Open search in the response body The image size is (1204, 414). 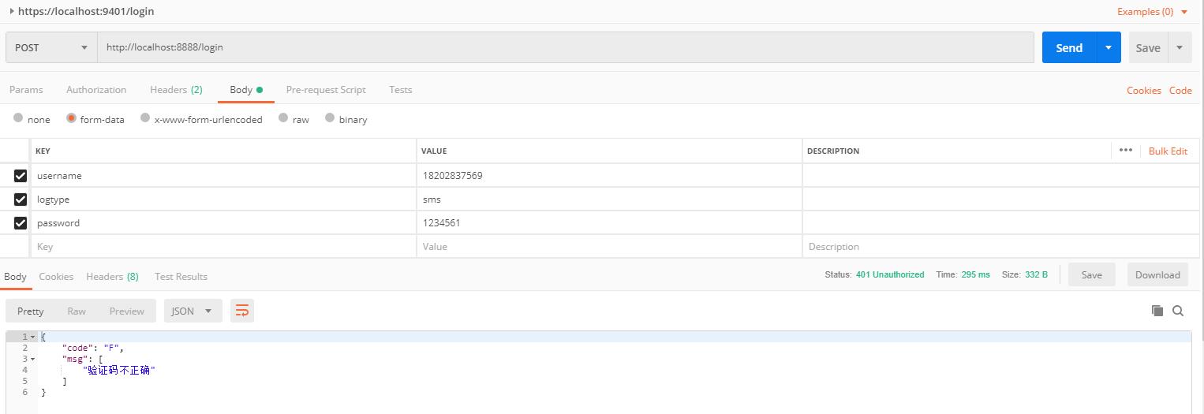tap(1178, 311)
